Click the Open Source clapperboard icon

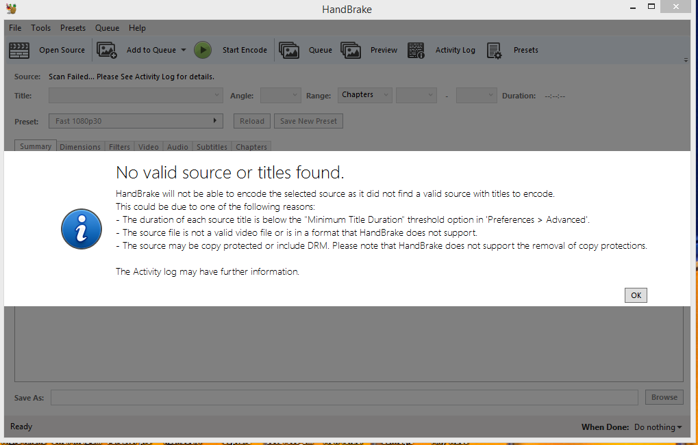(19, 50)
